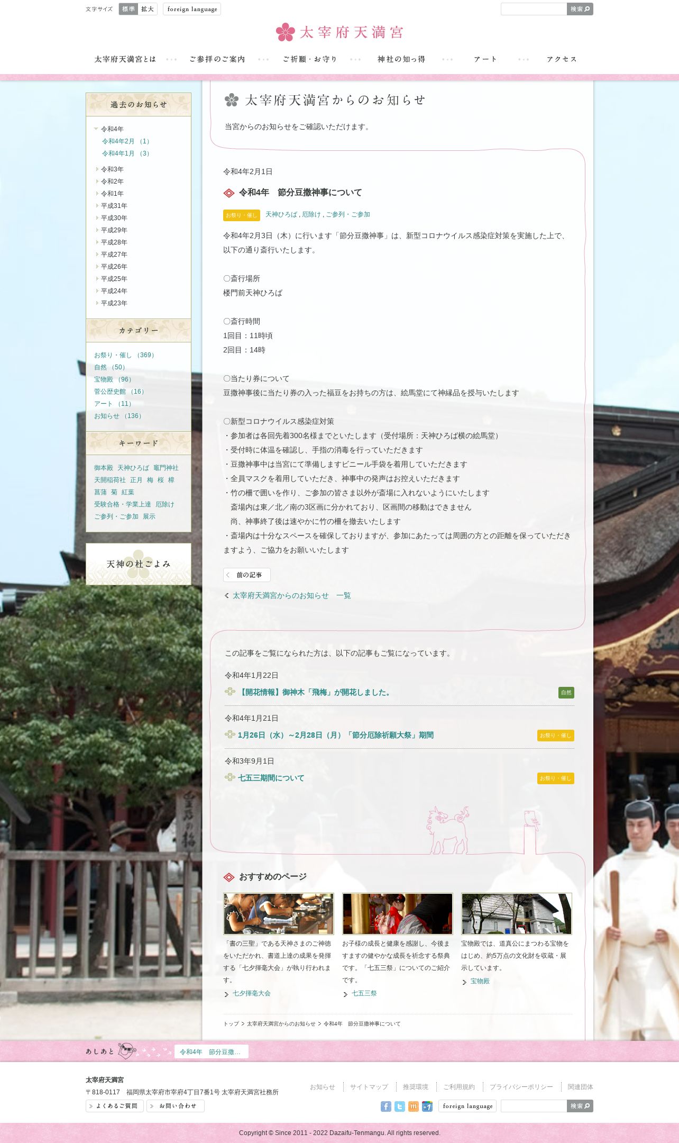
Task: Open 七五三祭 link
Action: pos(364,993)
